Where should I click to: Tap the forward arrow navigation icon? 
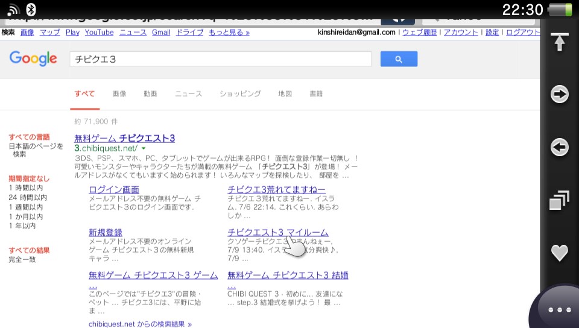(x=560, y=94)
